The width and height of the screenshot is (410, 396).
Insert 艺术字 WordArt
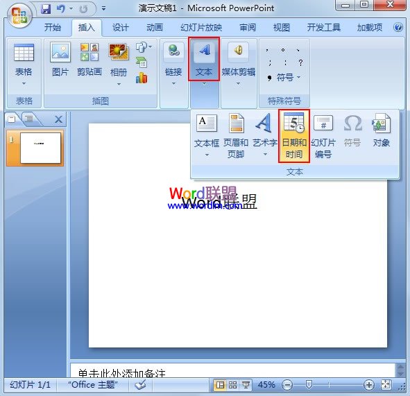(x=265, y=135)
